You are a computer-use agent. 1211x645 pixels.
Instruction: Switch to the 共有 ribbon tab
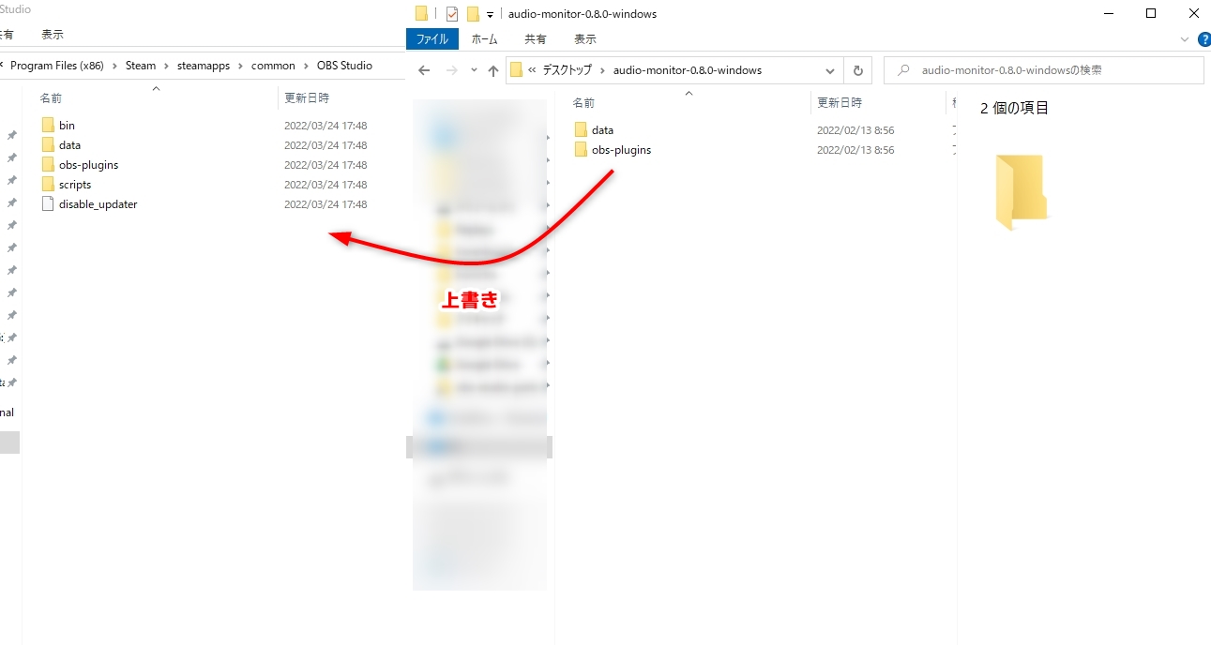pos(535,39)
